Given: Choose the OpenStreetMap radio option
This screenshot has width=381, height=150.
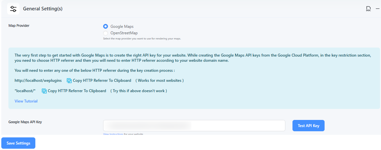Looking at the screenshot, I should point(105,33).
